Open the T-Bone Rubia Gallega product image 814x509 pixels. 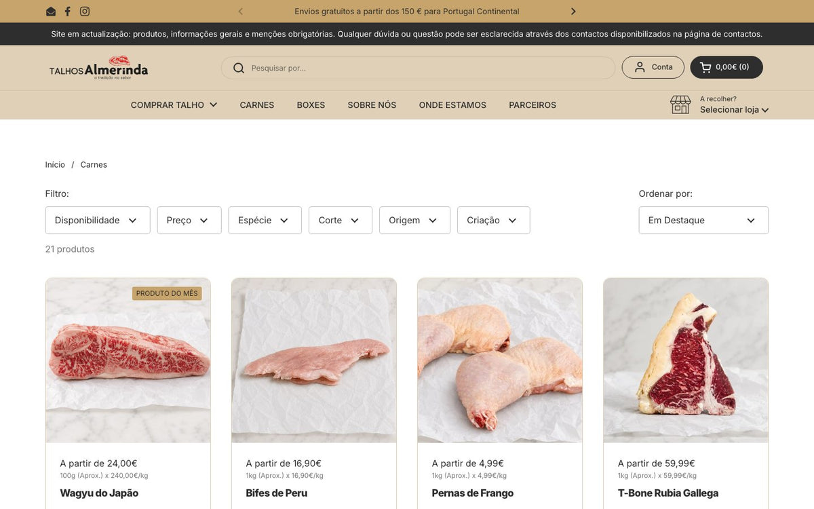click(686, 360)
